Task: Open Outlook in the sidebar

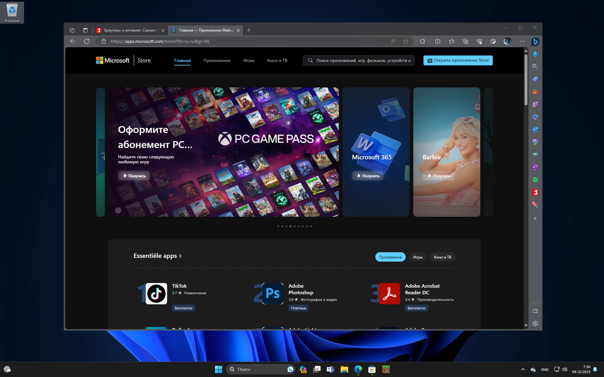Action: [x=535, y=130]
